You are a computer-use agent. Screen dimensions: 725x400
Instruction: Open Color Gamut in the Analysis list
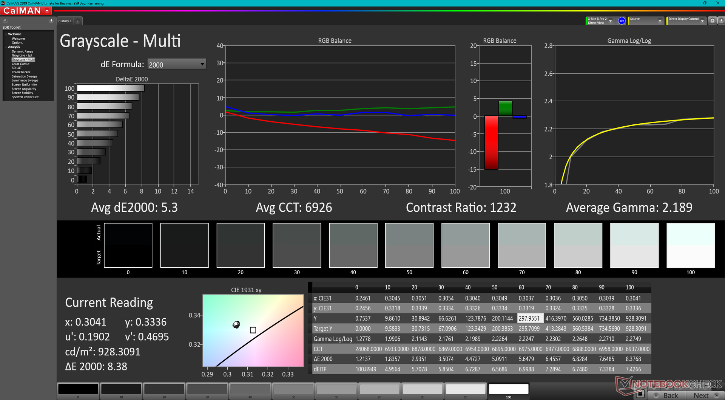coord(20,64)
